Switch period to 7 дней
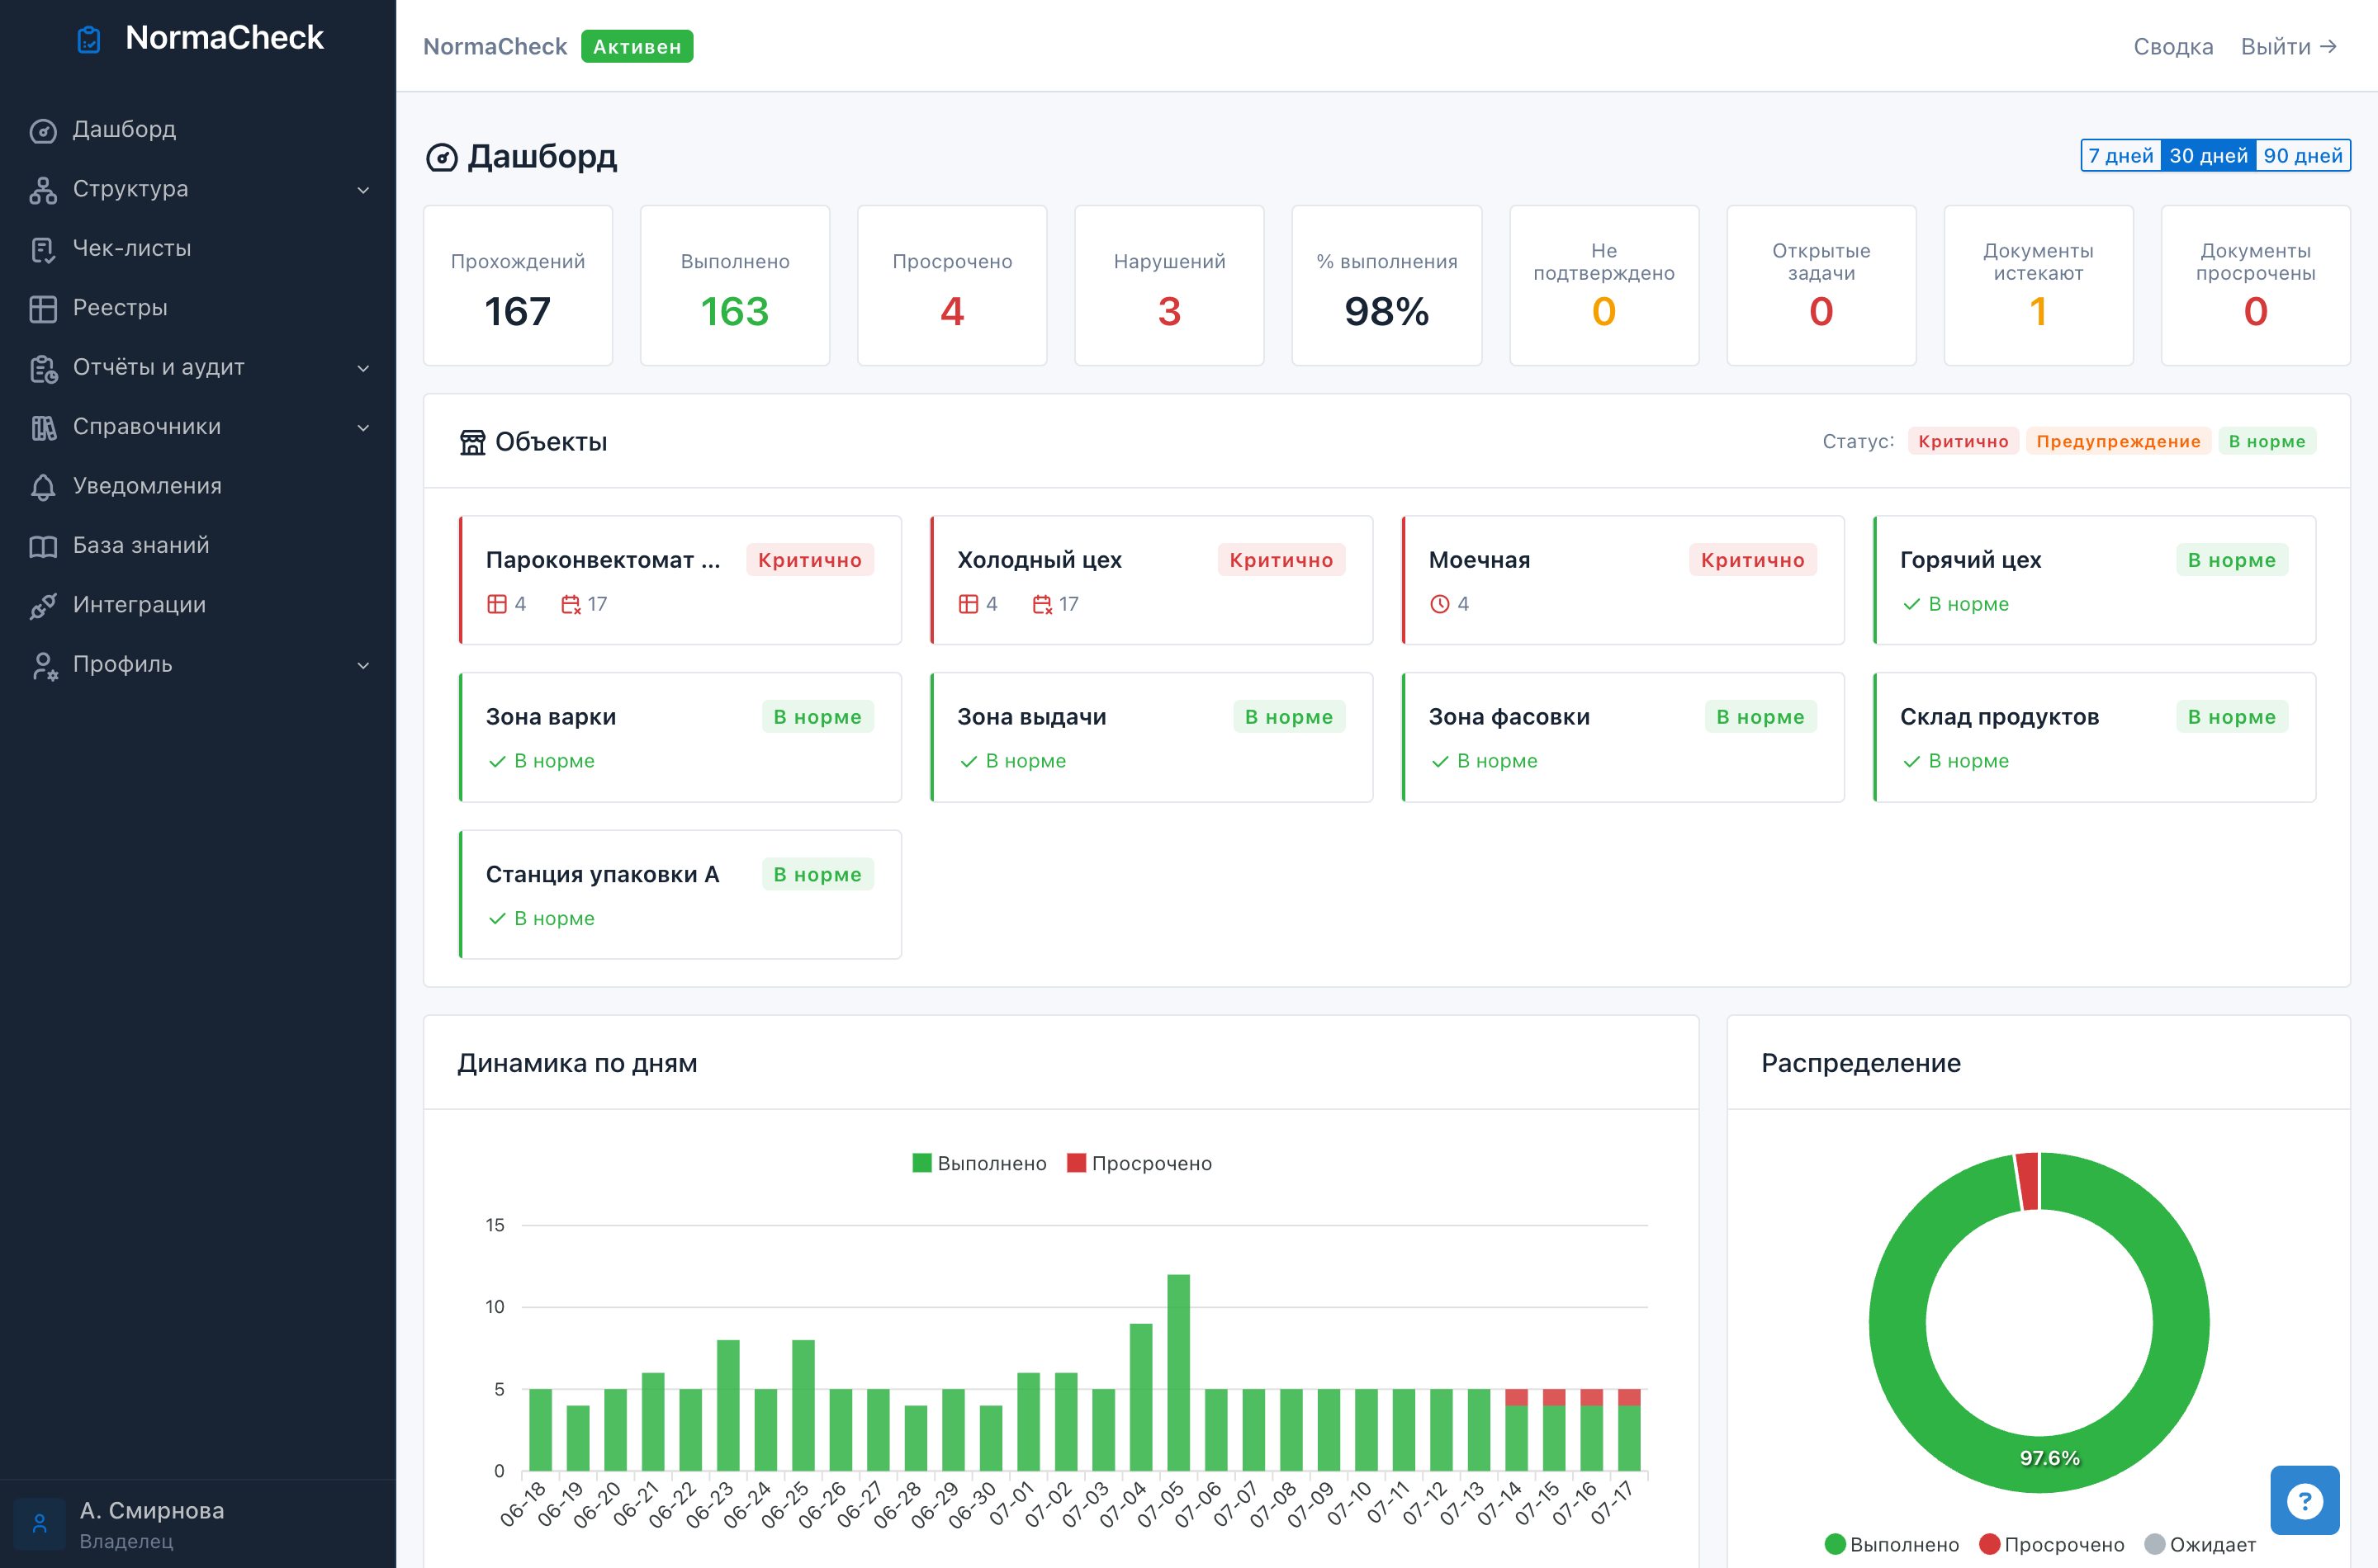 (x=2121, y=156)
